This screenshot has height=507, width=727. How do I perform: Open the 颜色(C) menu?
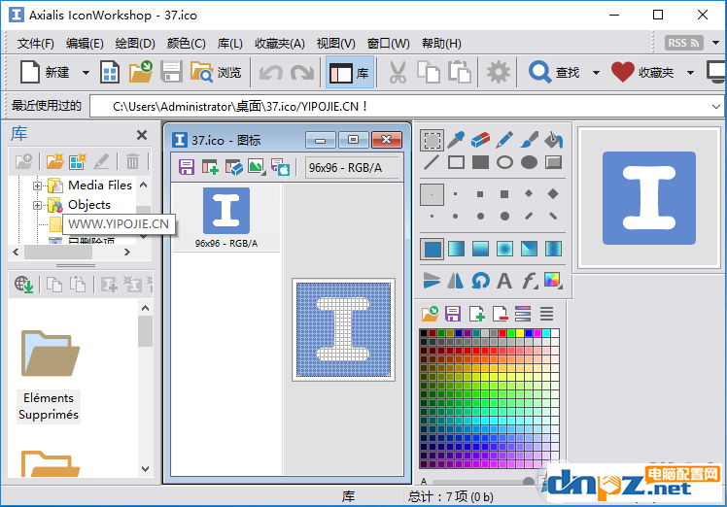point(186,44)
